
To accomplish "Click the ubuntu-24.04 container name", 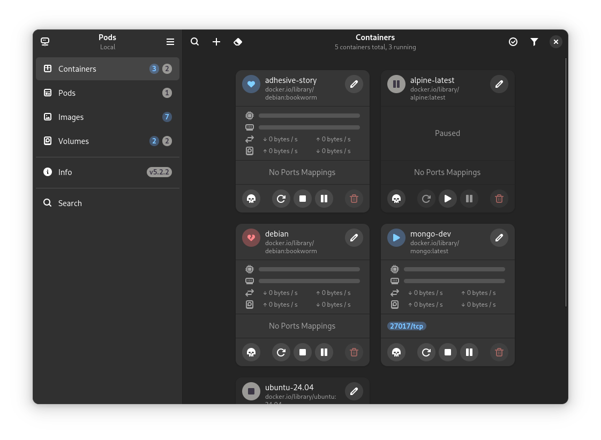I will coord(289,387).
